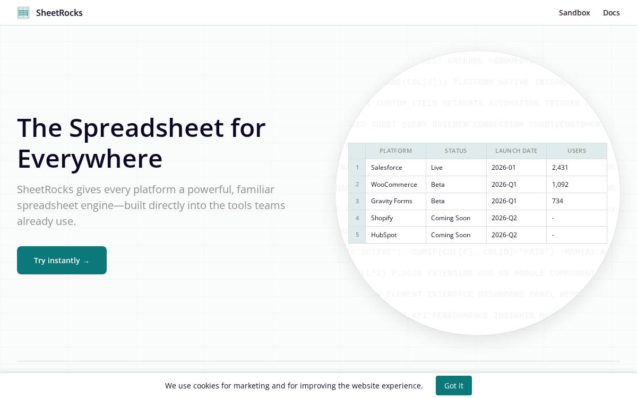This screenshot has width=637, height=398.
Task: Click the 2026-Q1 date for Gravity Forms
Action: 517,201
